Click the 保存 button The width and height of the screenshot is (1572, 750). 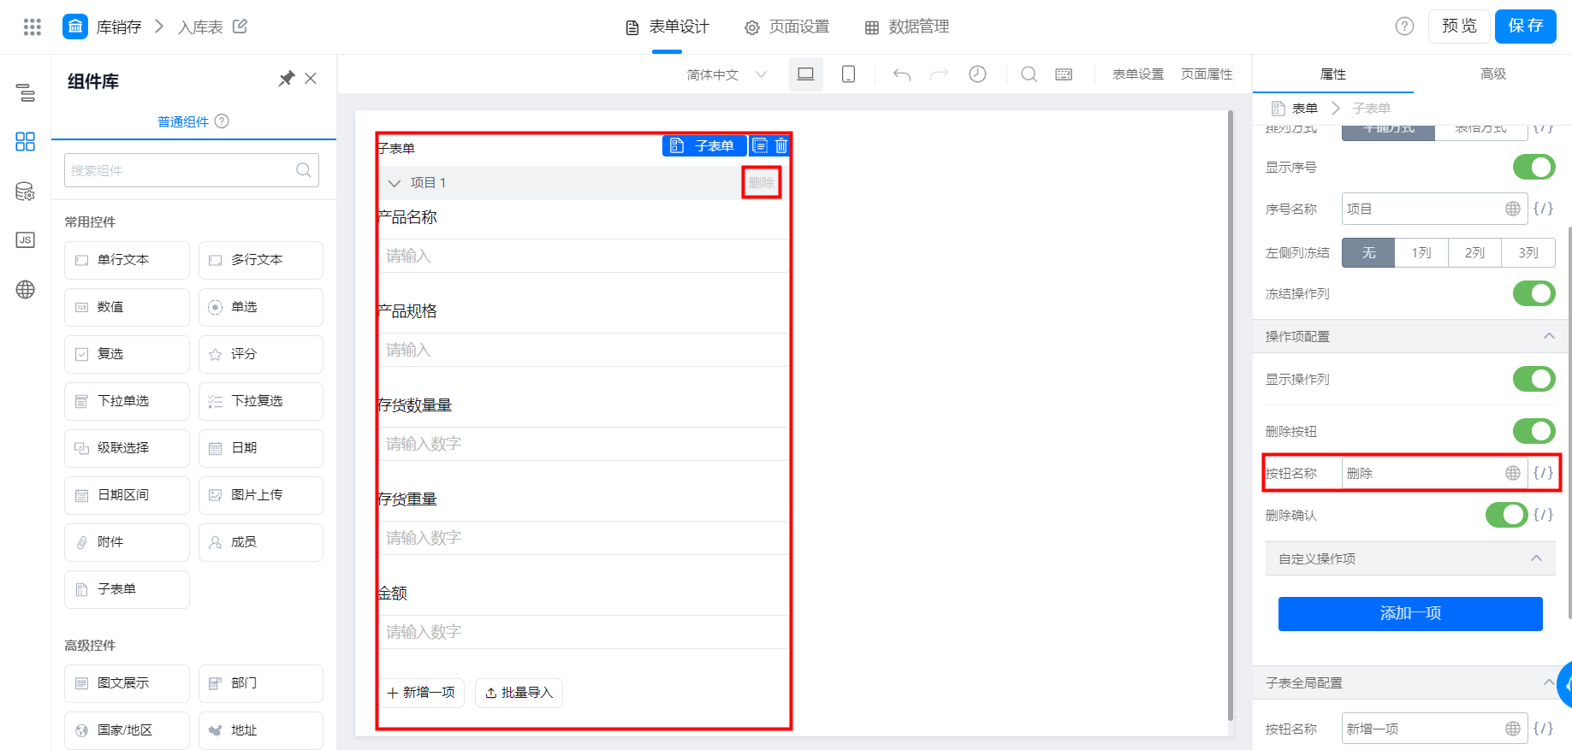[1526, 26]
